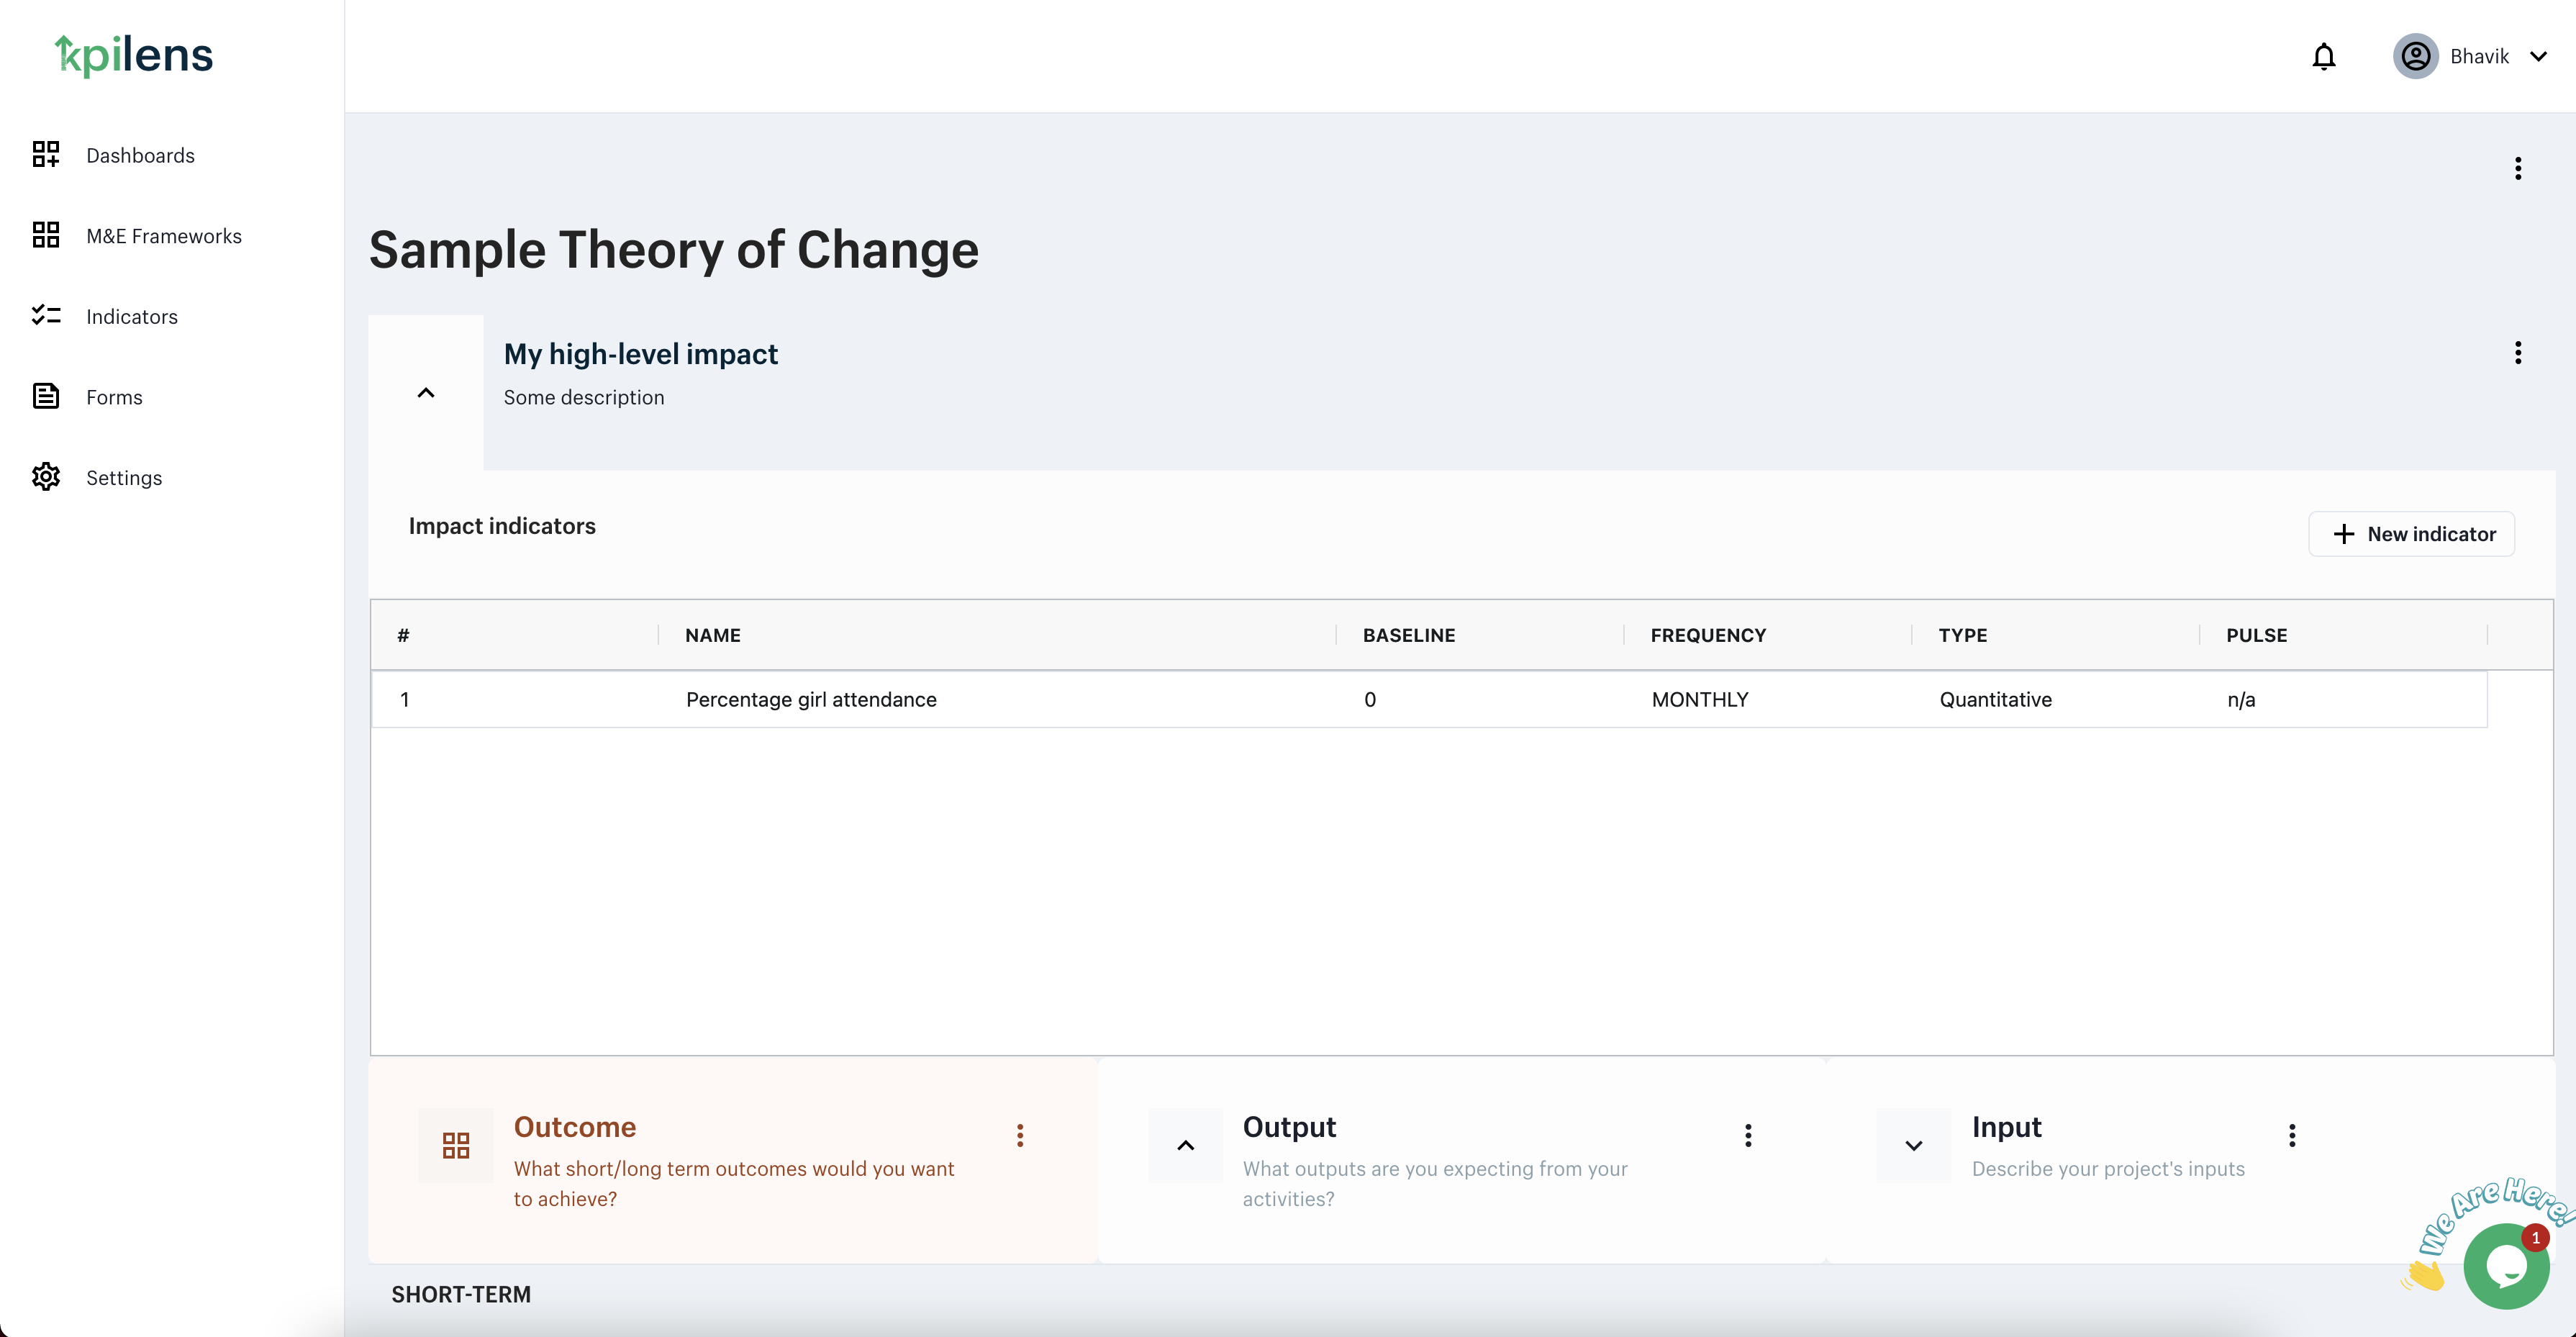Screen dimensions: 2576x1337
Task: Expand the Input section chevron
Action: [1913, 1145]
